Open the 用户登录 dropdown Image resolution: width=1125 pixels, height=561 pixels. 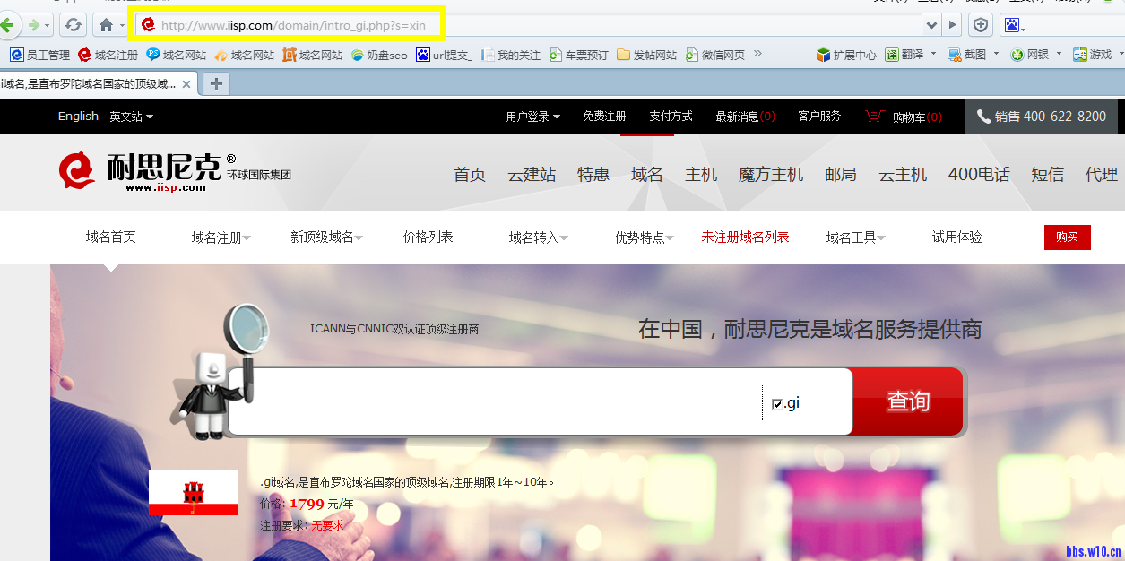532,117
